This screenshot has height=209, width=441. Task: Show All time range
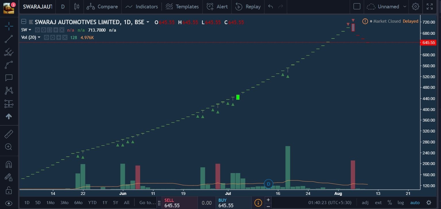point(127,203)
